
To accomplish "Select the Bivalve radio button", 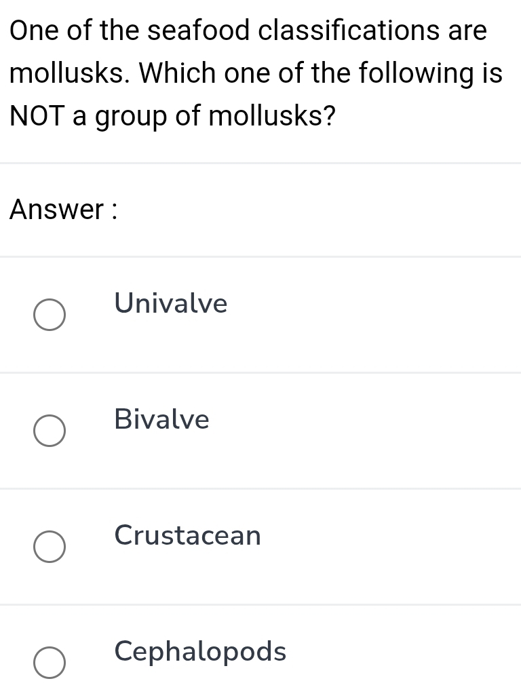I will (50, 431).
